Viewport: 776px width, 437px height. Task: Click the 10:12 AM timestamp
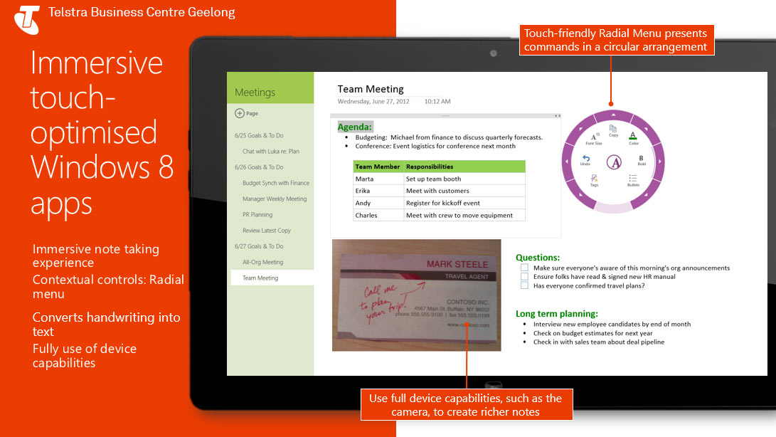point(437,102)
